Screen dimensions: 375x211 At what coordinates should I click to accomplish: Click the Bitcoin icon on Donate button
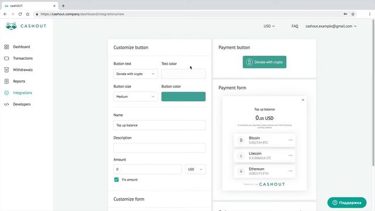tap(249, 62)
